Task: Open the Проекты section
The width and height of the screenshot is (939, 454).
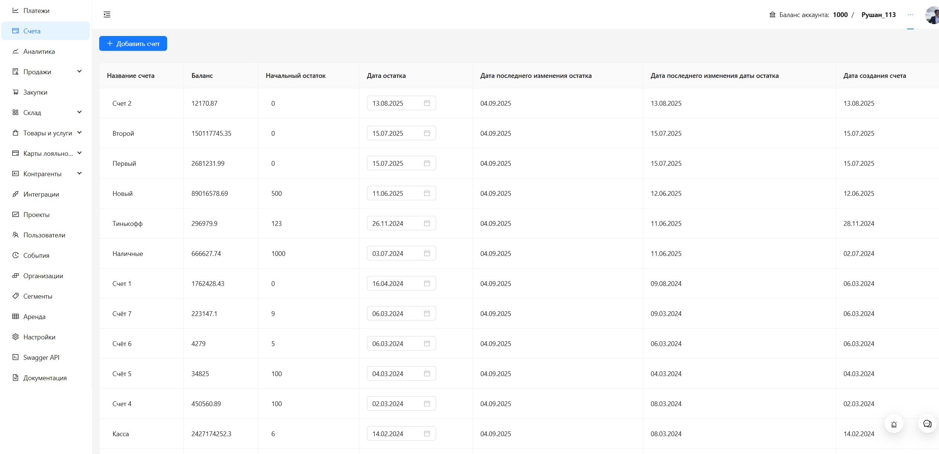Action: pos(37,214)
